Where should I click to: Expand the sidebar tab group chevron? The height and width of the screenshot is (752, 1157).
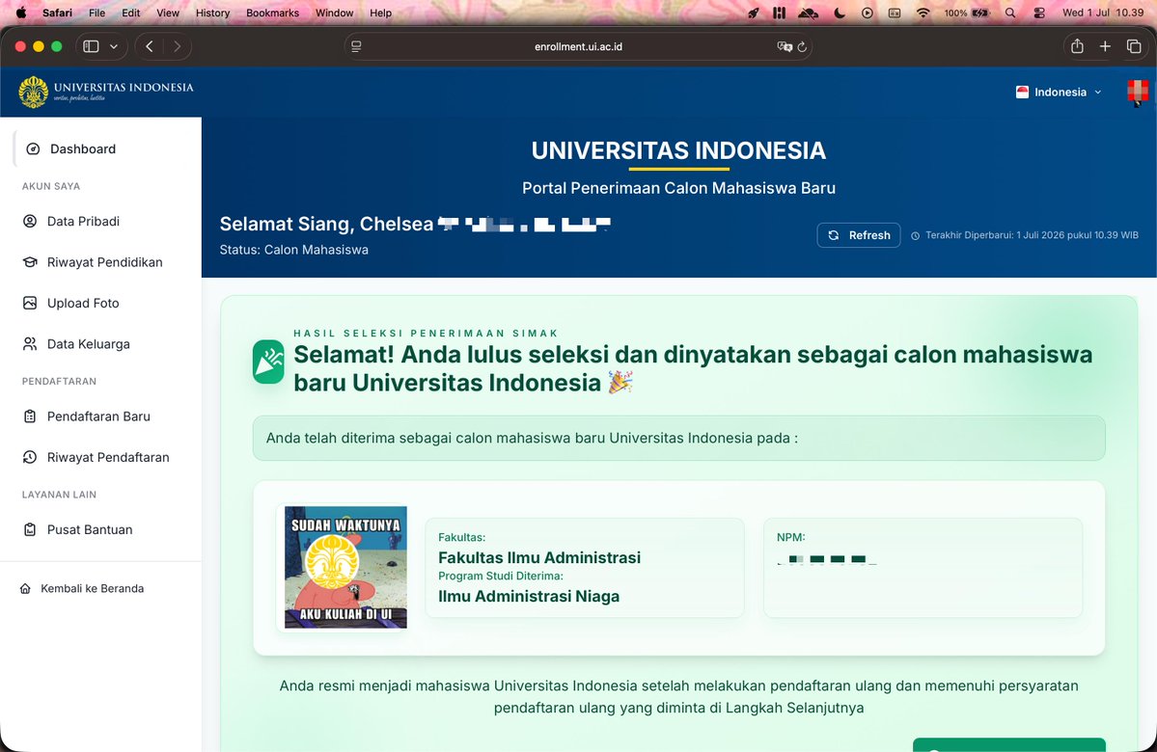pyautogui.click(x=114, y=46)
